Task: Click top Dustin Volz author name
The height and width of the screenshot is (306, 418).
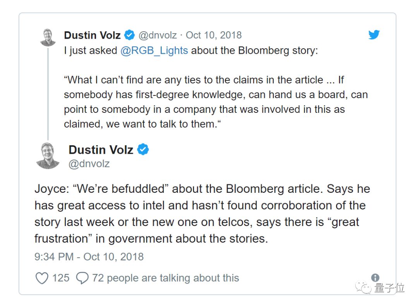Action: (x=93, y=35)
